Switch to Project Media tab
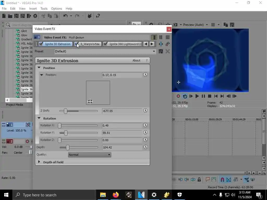 (15, 105)
